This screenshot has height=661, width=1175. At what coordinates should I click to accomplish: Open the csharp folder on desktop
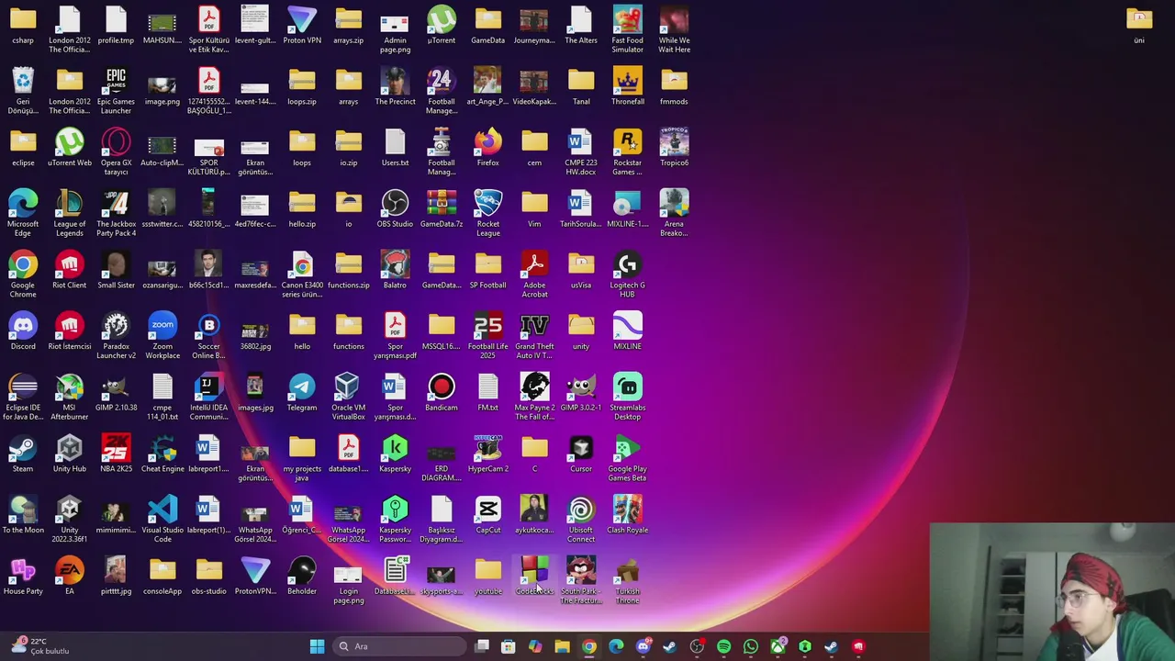click(23, 25)
